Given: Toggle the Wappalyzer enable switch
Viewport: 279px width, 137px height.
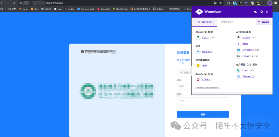Looking at the screenshot, I should pyautogui.click(x=256, y=12).
